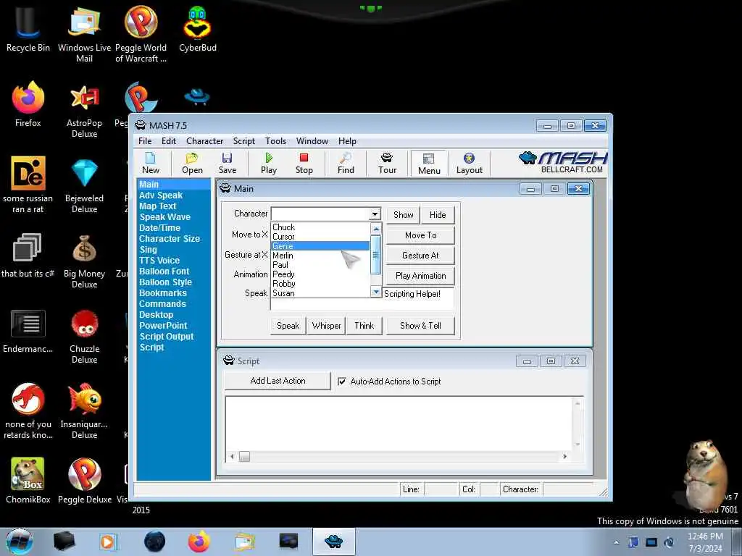
Task: Choose Susan from character list
Action: tap(320, 293)
